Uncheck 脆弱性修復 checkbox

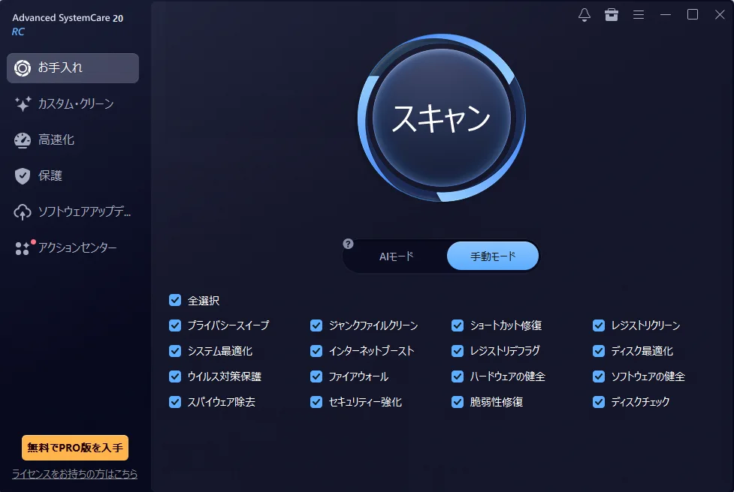click(458, 402)
